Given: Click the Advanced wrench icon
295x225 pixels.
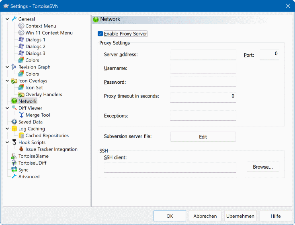Looking at the screenshot, I should [x=14, y=176].
